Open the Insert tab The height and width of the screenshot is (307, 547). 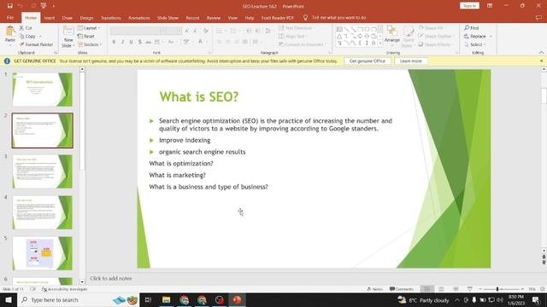50,18
